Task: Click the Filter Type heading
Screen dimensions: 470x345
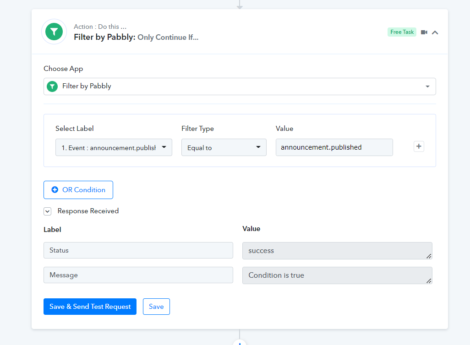Action: point(197,129)
